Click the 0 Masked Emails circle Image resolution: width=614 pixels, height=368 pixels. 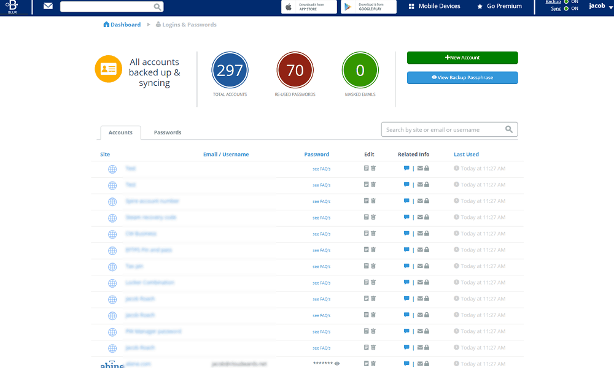click(360, 70)
